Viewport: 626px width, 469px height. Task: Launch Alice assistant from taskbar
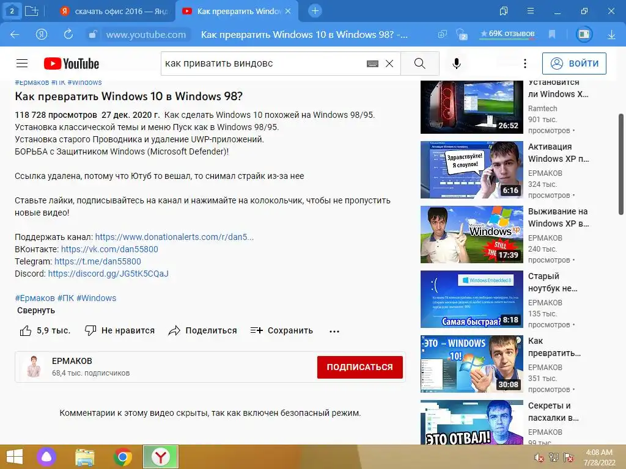46,457
